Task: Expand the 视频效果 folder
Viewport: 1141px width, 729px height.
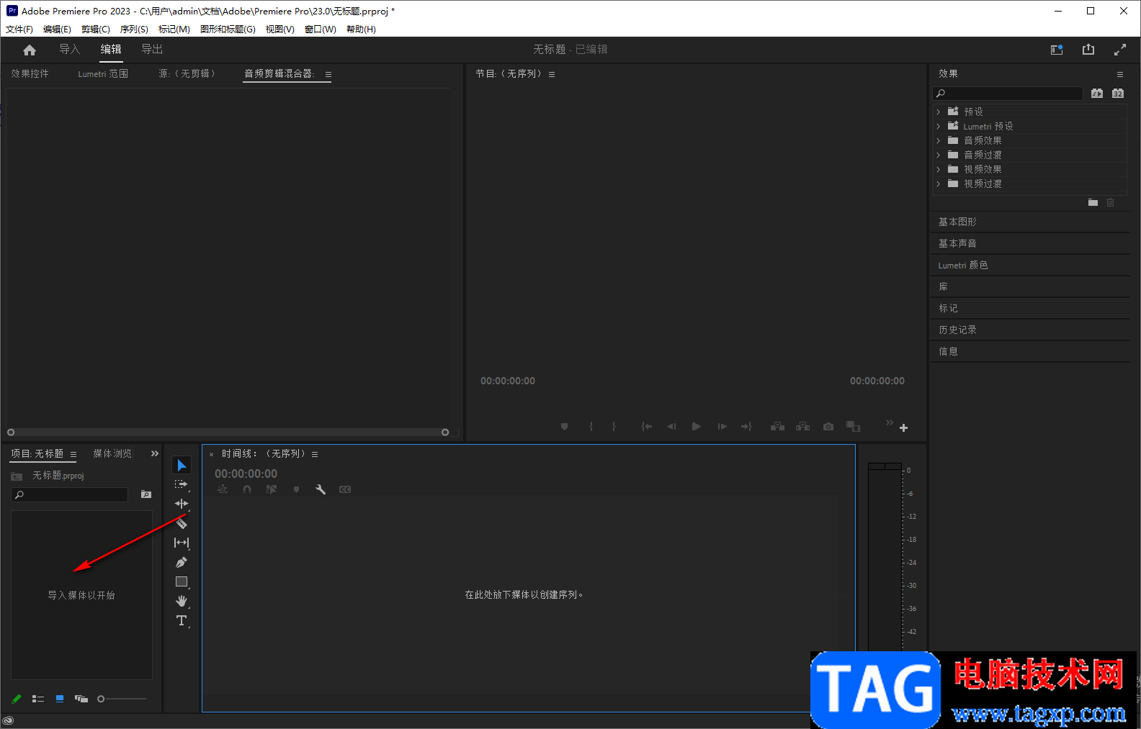Action: pyautogui.click(x=938, y=169)
